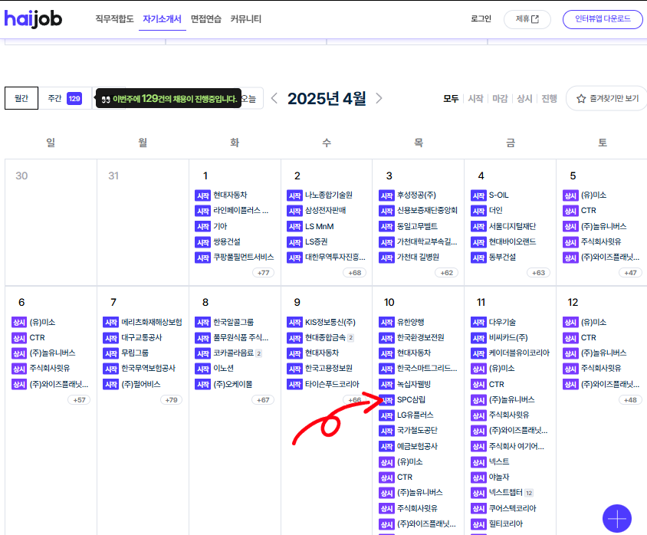The width and height of the screenshot is (647, 535).
Task: Click the 로그인 link
Action: pos(481,19)
